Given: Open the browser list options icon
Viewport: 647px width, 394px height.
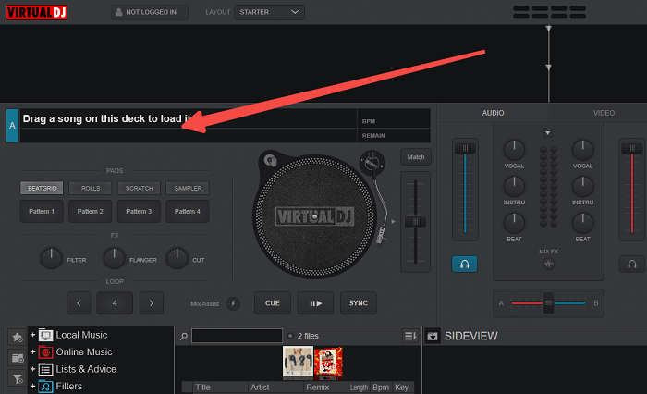Looking at the screenshot, I should coord(409,336).
